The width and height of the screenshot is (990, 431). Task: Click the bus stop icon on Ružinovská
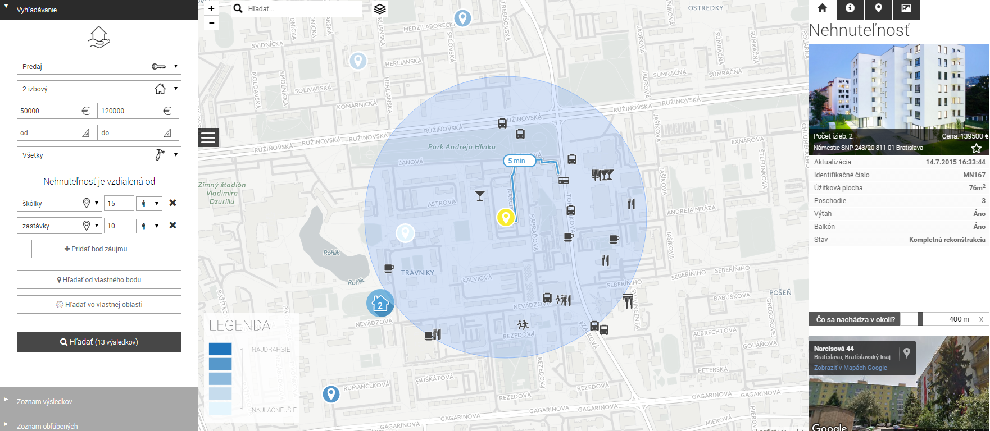[x=502, y=123]
